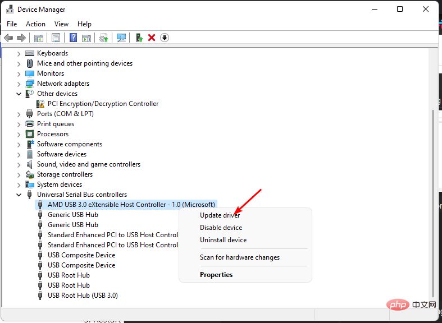Screen dimensions: 442x323
Task: Choose Update driver from context menu
Action: [x=220, y=215]
